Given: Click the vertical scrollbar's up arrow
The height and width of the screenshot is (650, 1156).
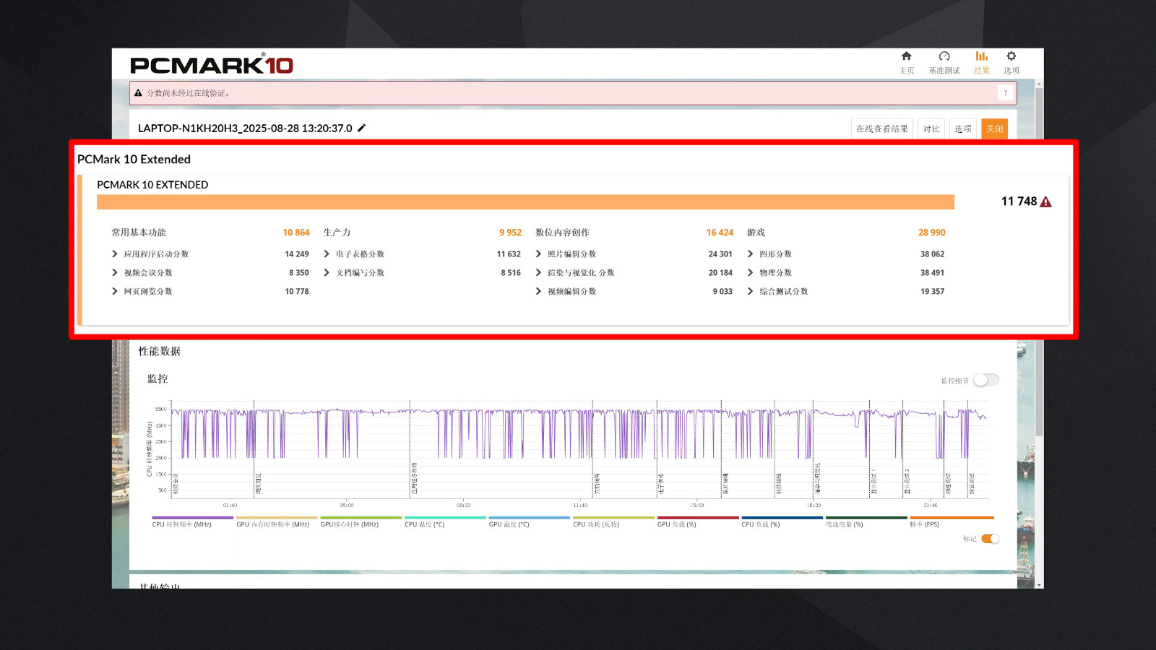Looking at the screenshot, I should (1039, 84).
